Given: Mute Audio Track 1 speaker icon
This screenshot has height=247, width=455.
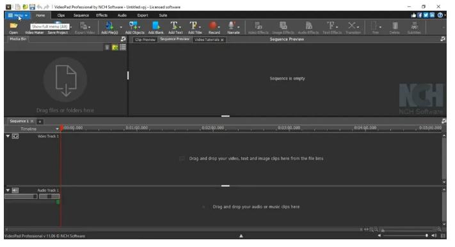Looking at the screenshot, I should 15,191.
